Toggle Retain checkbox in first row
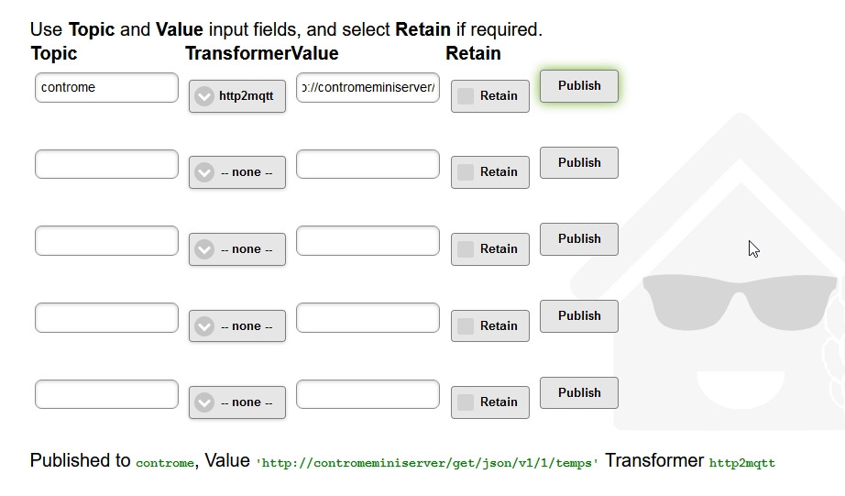 click(x=466, y=95)
